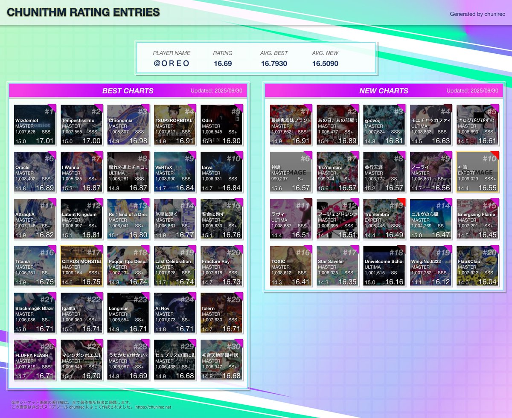Click the AVG. BEST value 16.7930
The width and height of the screenshot is (512, 418).
point(274,64)
